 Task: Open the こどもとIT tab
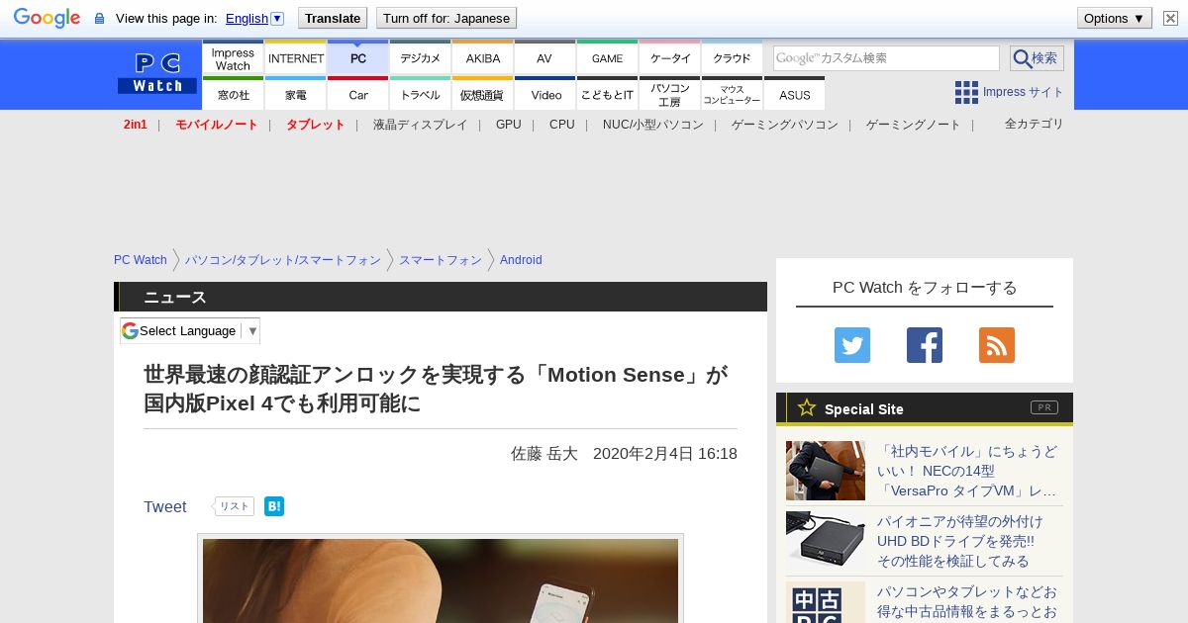[x=607, y=94]
